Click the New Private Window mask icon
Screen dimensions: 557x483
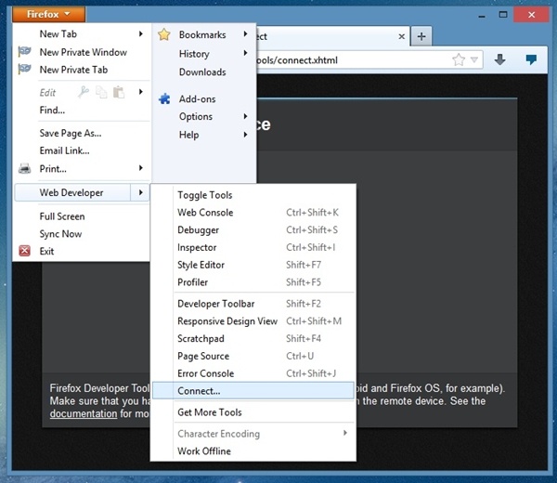click(25, 52)
